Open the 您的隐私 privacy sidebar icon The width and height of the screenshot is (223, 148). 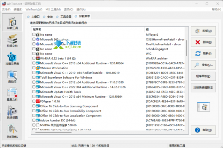pos(13,131)
